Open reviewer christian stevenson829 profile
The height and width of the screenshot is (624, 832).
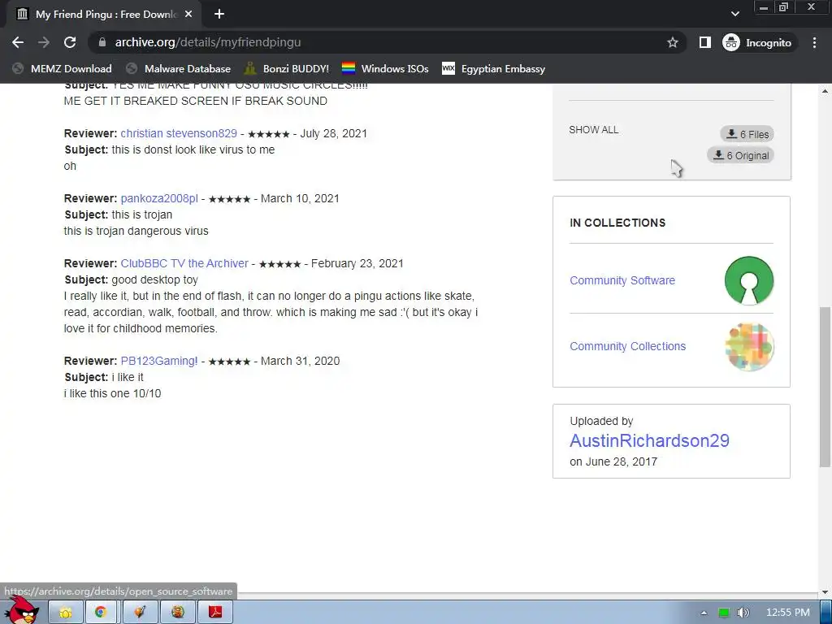point(179,134)
